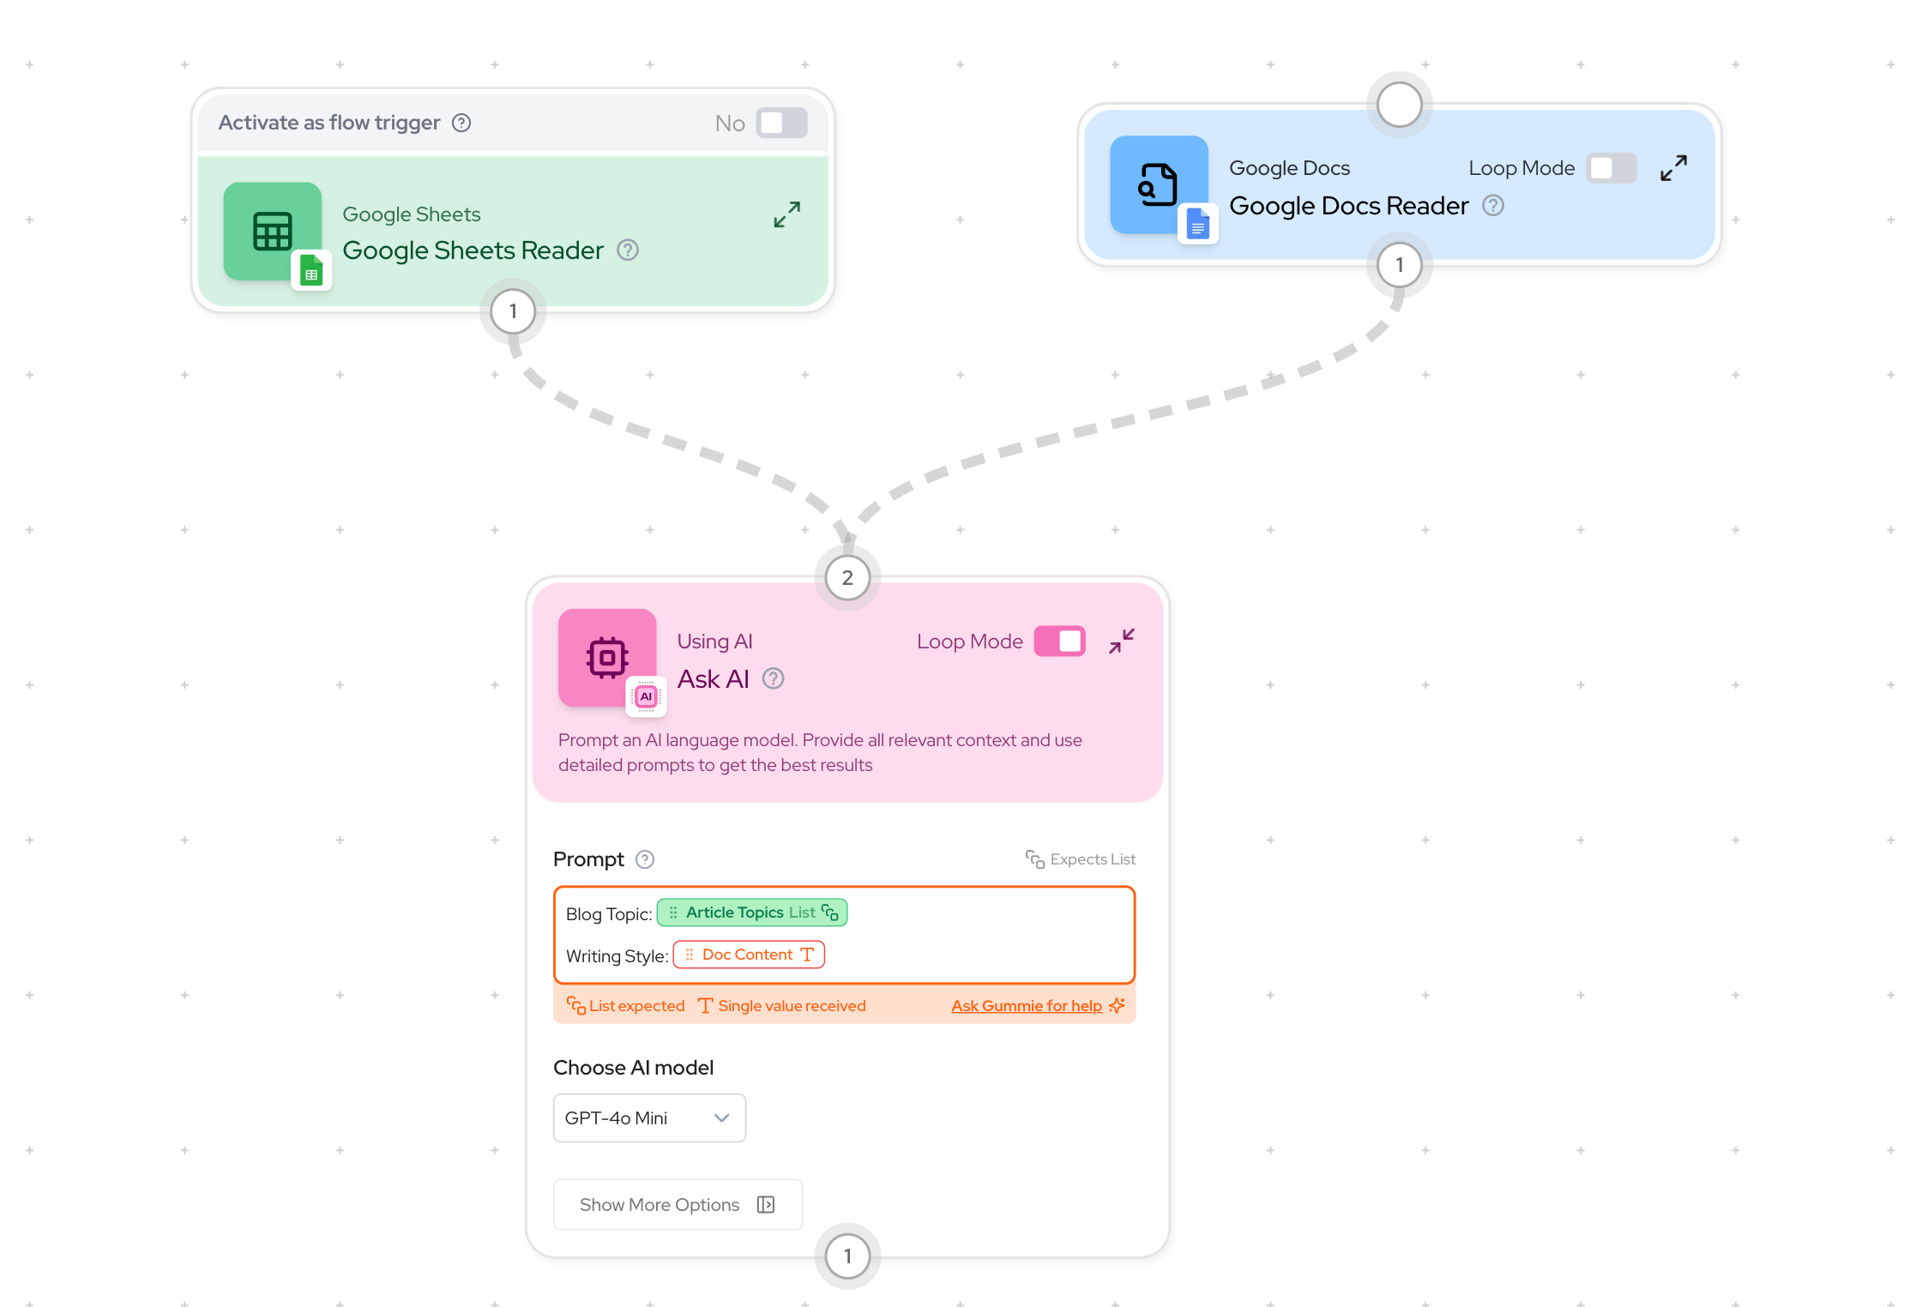Click the Google Docs Reader node icon
Screen dimensions: 1928x1307
(1158, 184)
